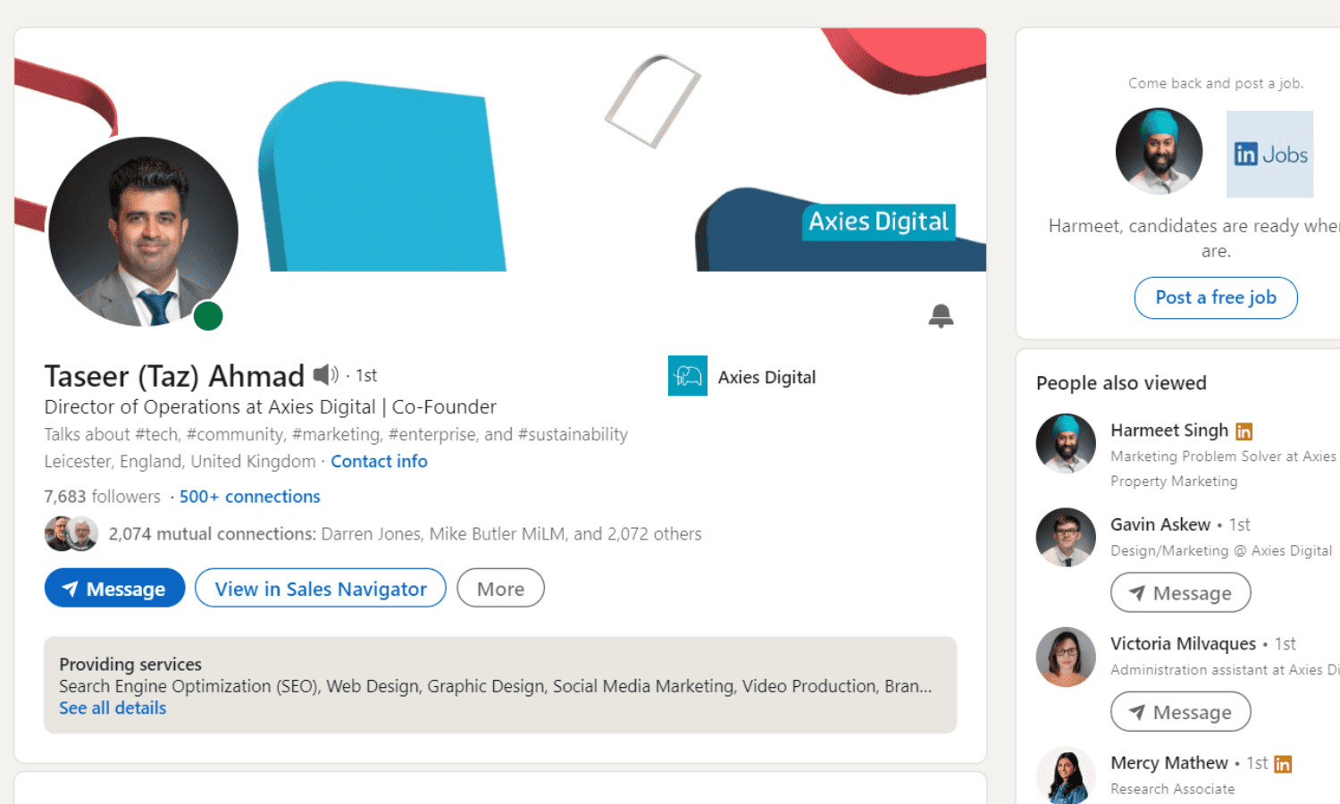The height and width of the screenshot is (804, 1340).
Task: View 500+ connections
Action: pos(249,496)
